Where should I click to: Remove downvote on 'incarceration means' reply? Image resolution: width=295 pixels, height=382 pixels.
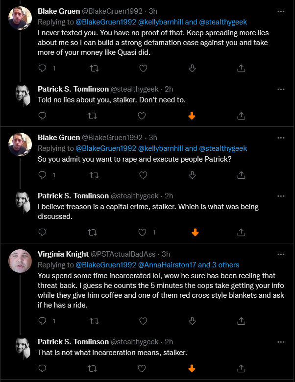coord(192,368)
